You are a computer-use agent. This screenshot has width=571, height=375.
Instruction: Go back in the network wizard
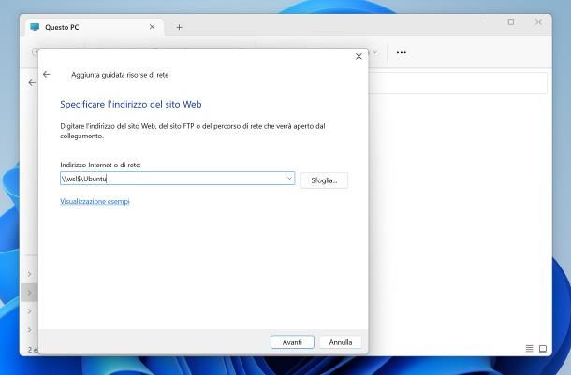pos(46,74)
